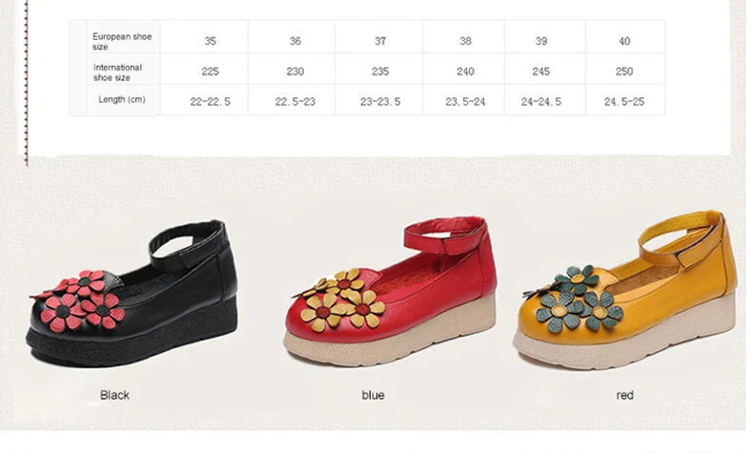This screenshot has height=453, width=753.
Task: Click International shoe size 240 cell
Action: (x=463, y=69)
